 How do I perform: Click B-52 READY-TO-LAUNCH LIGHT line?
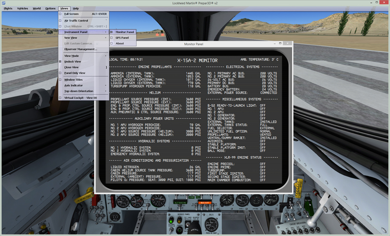[x=236, y=106]
